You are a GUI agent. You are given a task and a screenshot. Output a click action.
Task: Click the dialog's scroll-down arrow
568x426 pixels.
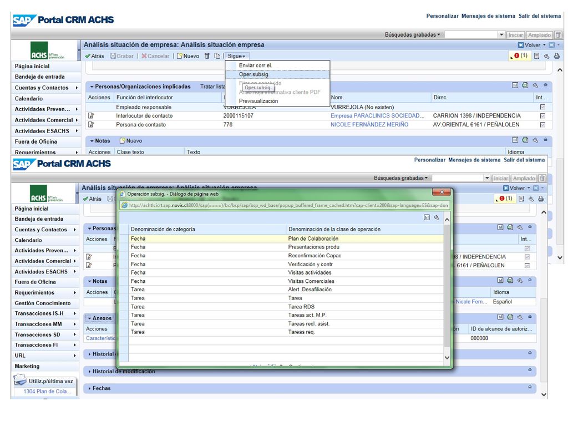447,358
